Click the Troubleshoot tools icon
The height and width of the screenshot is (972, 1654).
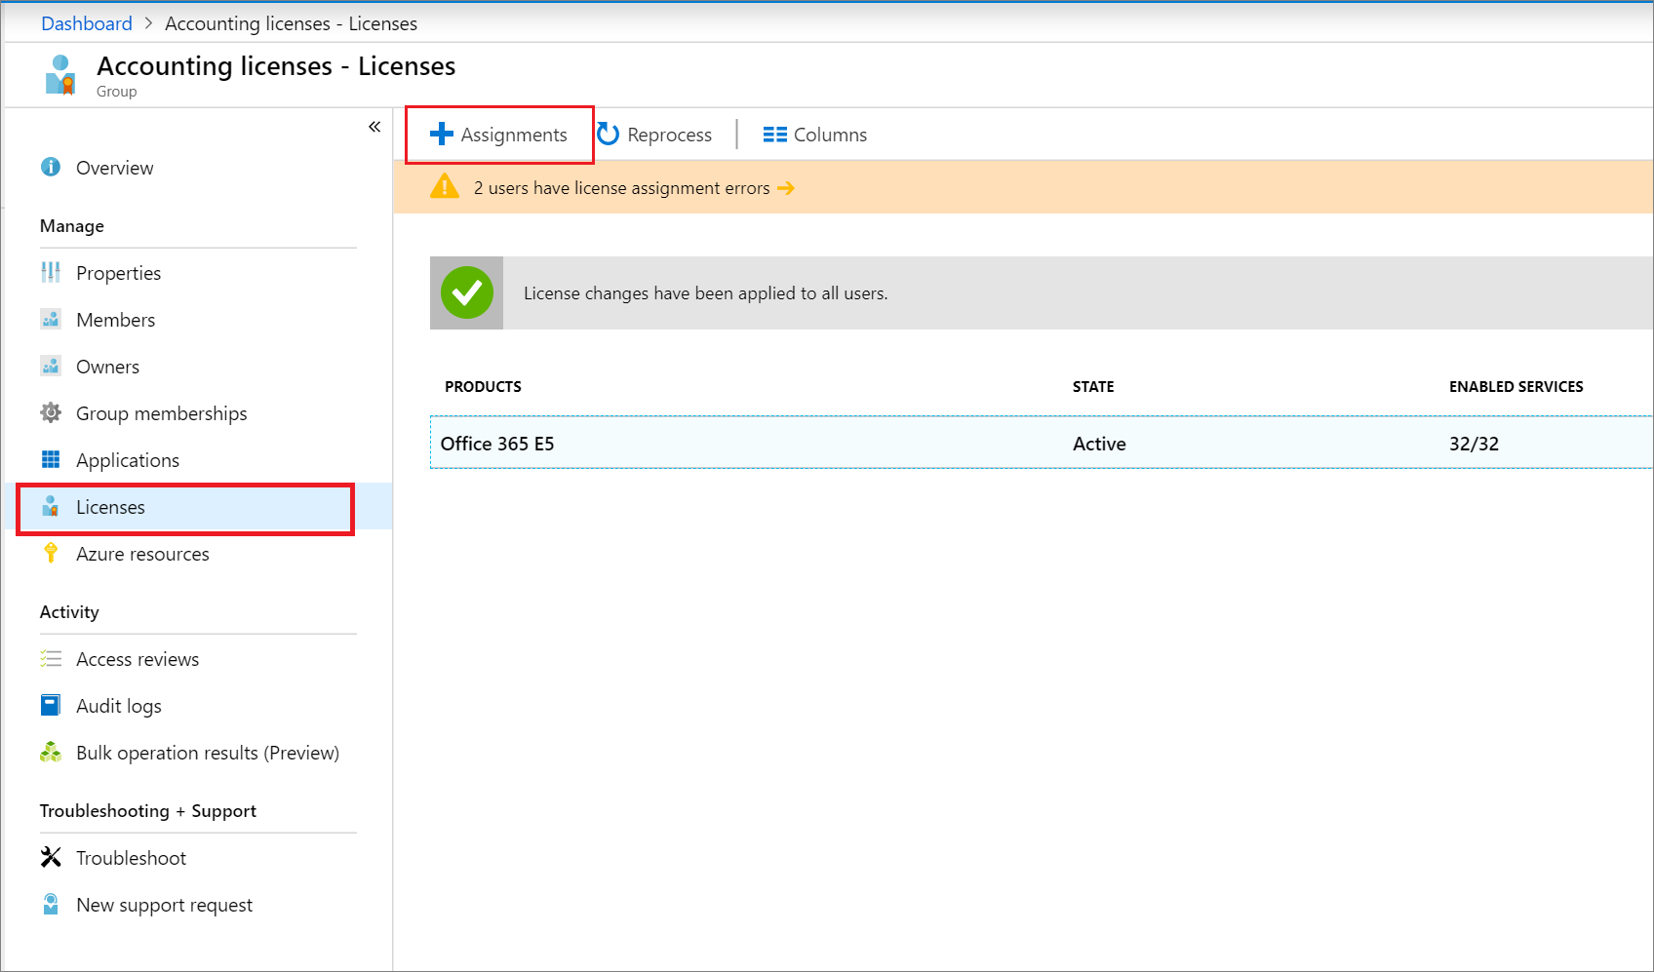pos(51,857)
